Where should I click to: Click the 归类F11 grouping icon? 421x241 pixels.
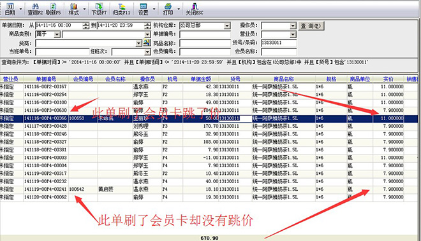122,6
